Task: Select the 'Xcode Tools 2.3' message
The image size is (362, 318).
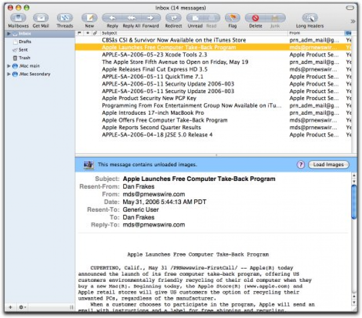Action: coord(213,55)
